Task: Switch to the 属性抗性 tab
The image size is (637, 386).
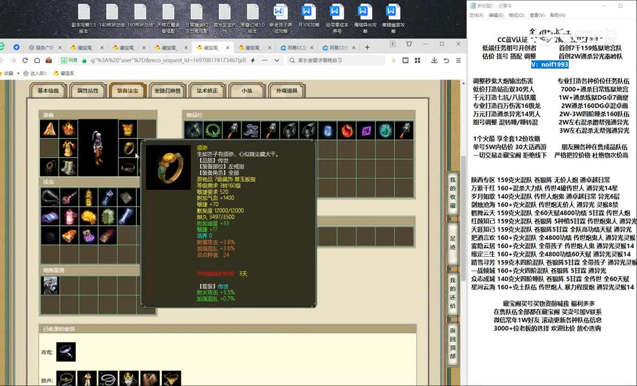Action: click(x=88, y=91)
